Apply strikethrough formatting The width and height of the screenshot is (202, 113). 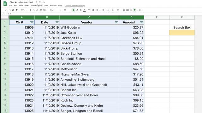click(81, 10)
